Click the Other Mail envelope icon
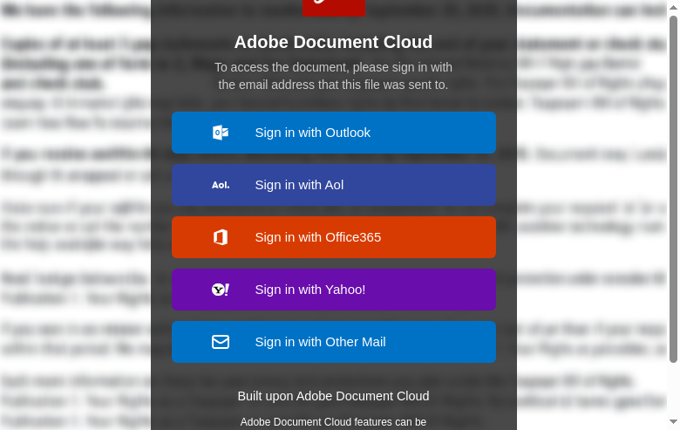The width and height of the screenshot is (680, 430). 221,342
